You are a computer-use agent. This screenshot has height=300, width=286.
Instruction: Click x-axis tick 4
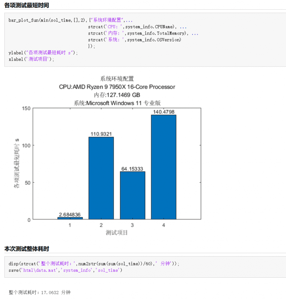click(x=164, y=225)
